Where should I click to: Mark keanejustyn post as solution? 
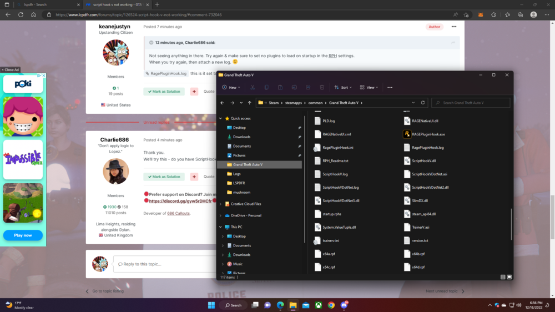coord(164,92)
